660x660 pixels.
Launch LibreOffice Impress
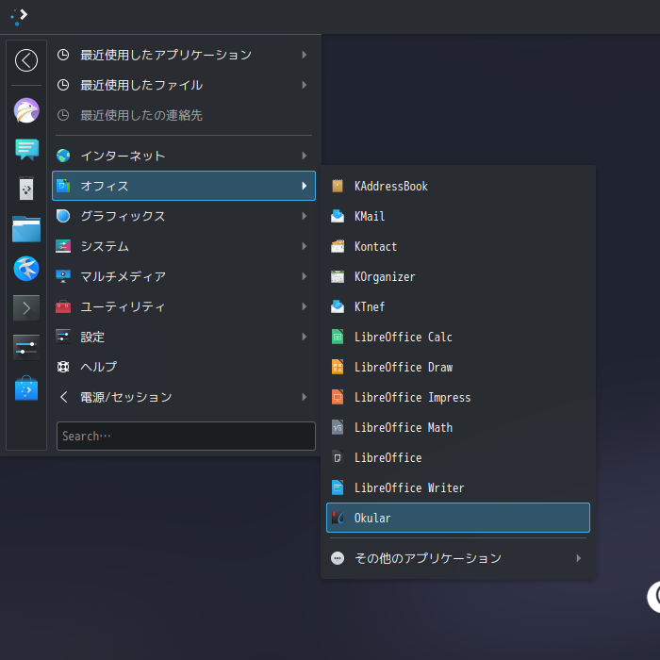pyautogui.click(x=458, y=397)
